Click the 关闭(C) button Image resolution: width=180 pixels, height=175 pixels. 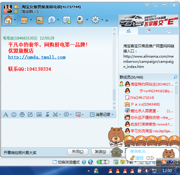coord(78,152)
